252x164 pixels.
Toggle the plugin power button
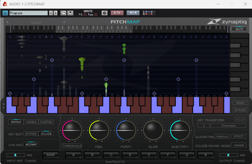pyautogui.click(x=5, y=13)
